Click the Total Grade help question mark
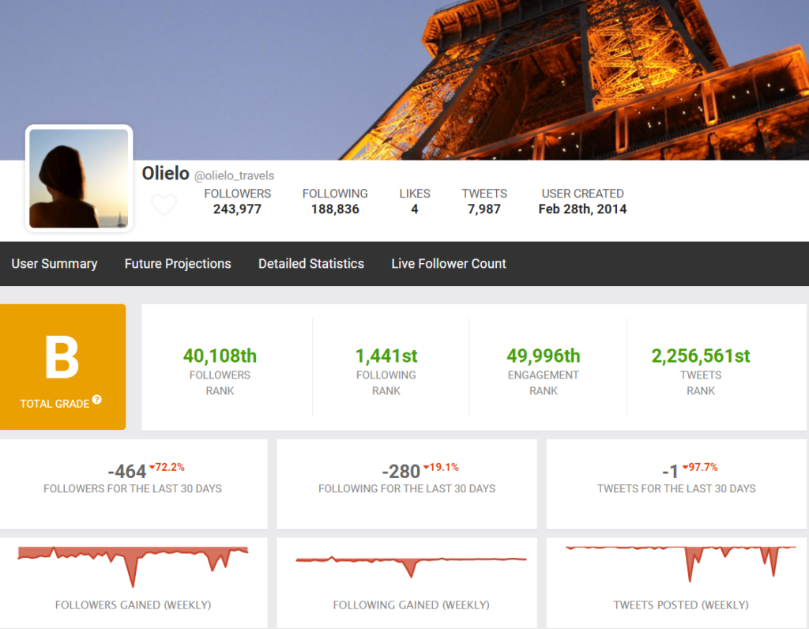The image size is (809, 629). point(96,400)
